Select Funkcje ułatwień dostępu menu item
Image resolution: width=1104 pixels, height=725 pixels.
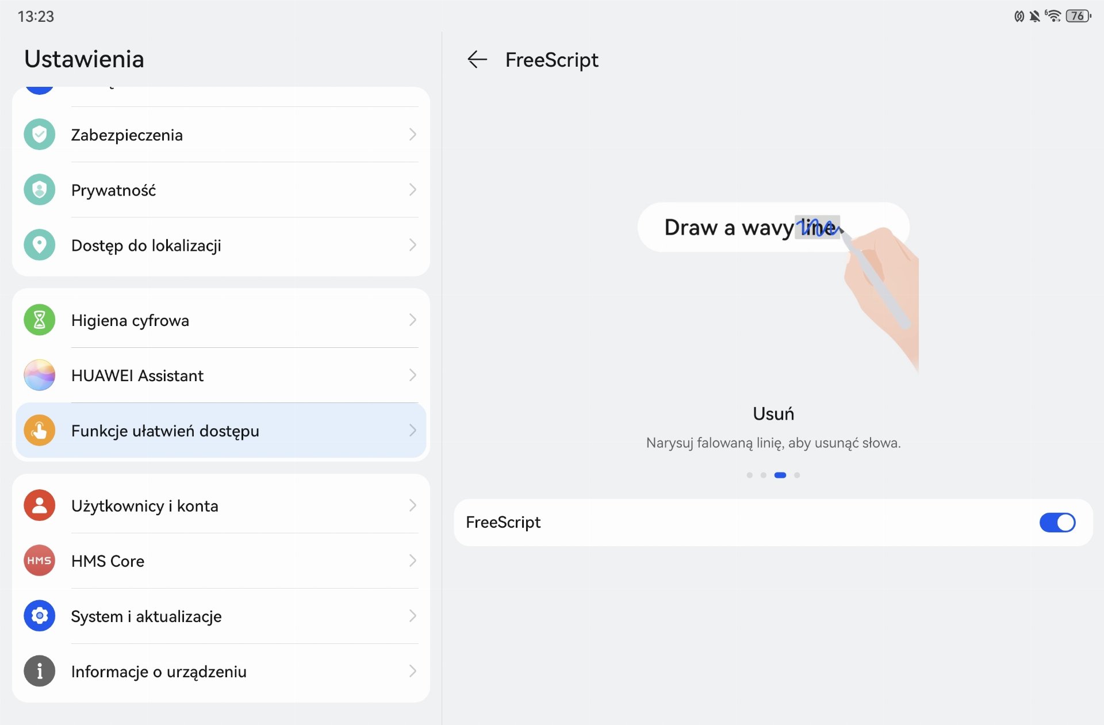[165, 431]
